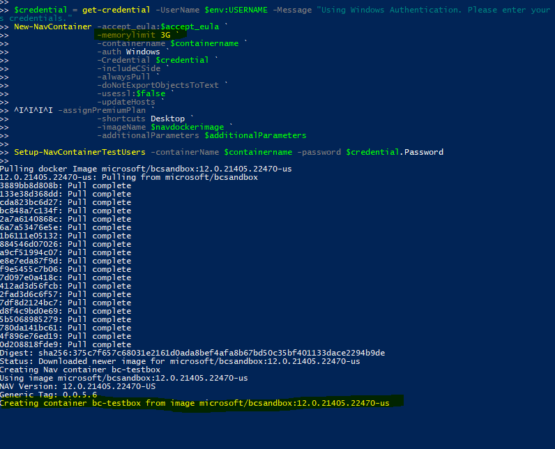This screenshot has height=449, width=555.
Task: Click layer 2a7a6140868c Pull complete line
Action: tap(66, 219)
